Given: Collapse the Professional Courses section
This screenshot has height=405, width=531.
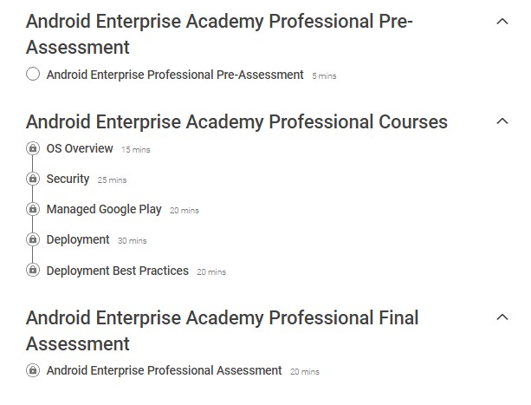Looking at the screenshot, I should (502, 121).
